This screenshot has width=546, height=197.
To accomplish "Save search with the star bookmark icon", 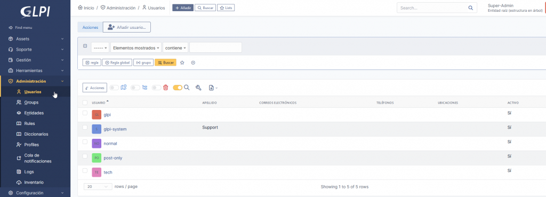I will point(182,63).
